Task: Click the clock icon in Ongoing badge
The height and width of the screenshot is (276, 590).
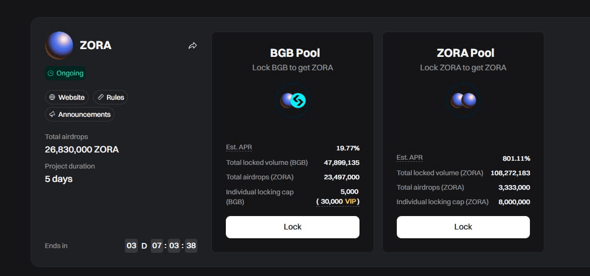Action: pos(51,73)
